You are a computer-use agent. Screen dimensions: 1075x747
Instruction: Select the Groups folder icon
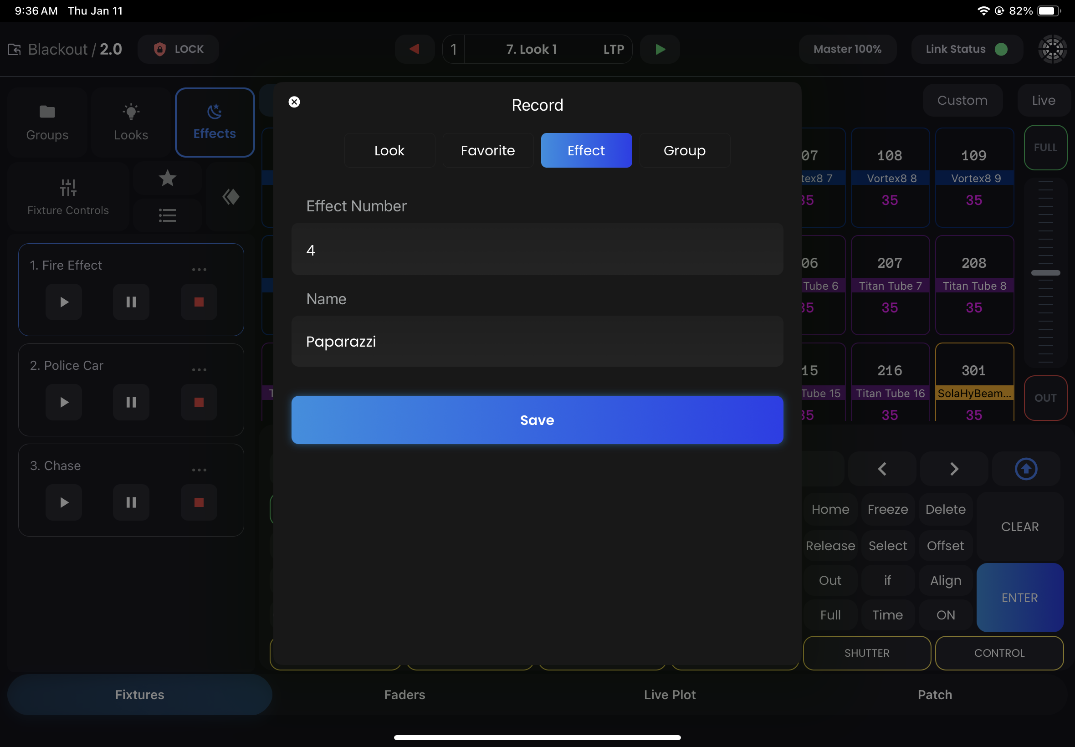[46, 122]
